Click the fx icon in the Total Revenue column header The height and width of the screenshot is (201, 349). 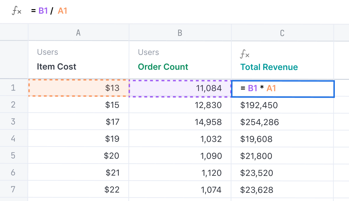tap(244, 54)
